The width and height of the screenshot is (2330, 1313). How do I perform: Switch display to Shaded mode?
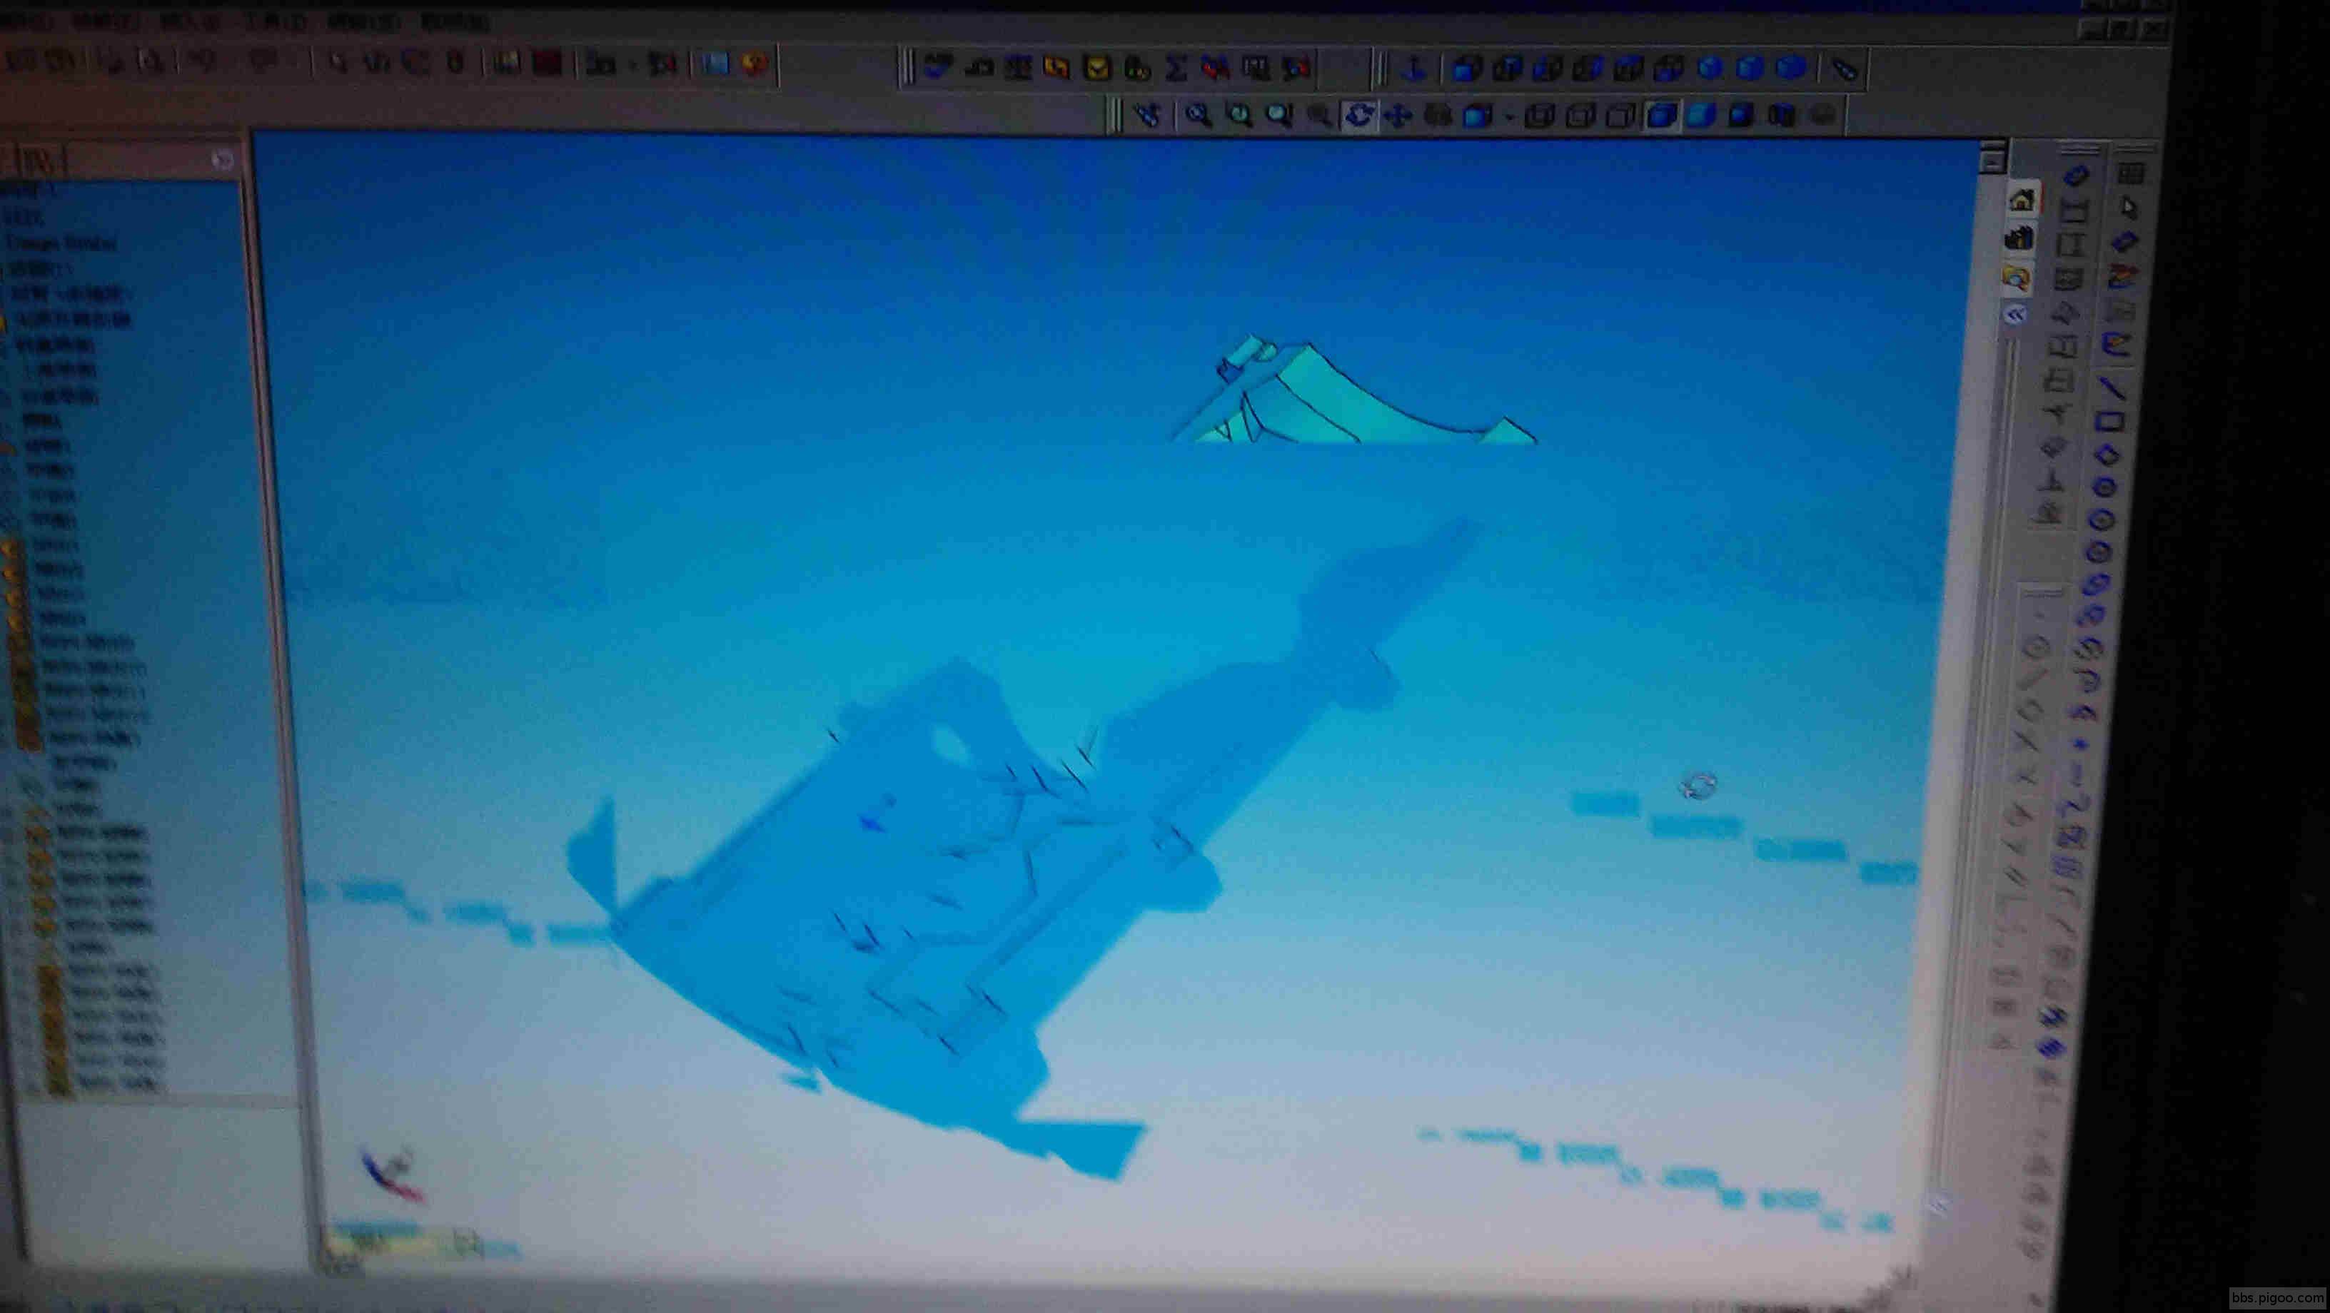(x=1703, y=115)
